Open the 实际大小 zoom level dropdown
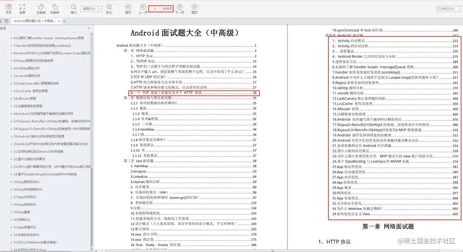Image resolution: width=463 pixels, height=252 pixels. tap(101, 9)
